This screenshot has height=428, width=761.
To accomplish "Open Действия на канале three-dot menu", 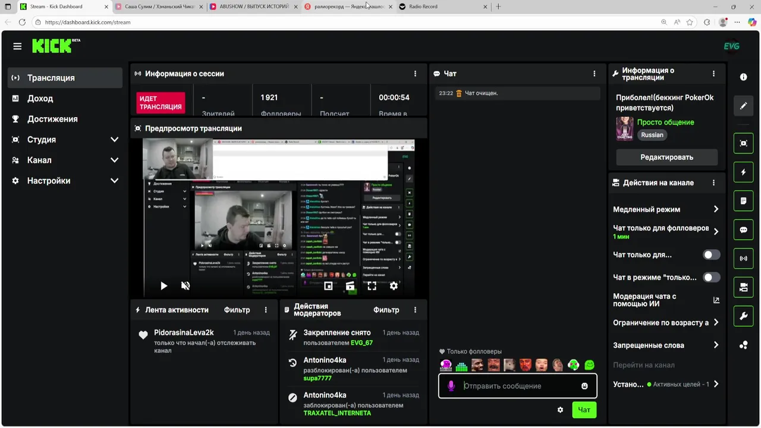I will click(x=713, y=183).
